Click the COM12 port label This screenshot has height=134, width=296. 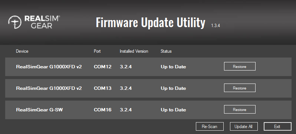(102, 67)
